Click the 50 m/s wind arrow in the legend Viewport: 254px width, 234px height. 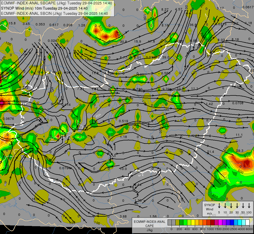click(x=243, y=206)
